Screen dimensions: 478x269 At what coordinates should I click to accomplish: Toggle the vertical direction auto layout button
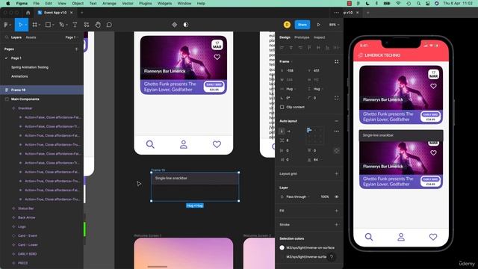click(x=282, y=132)
